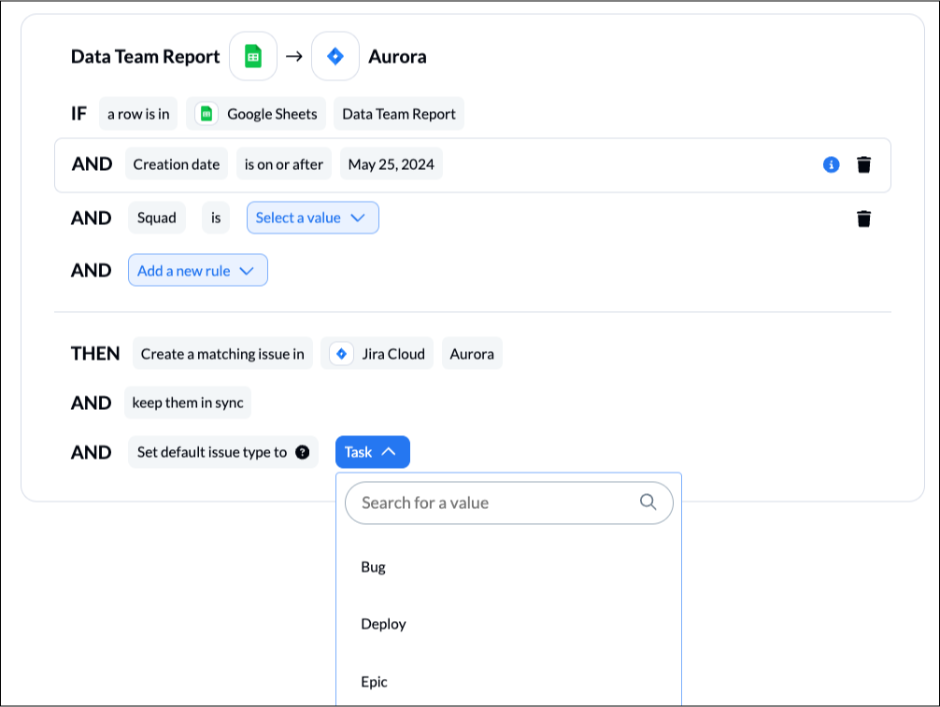Click the Data Team Report heading
940x707 pixels.
[145, 56]
